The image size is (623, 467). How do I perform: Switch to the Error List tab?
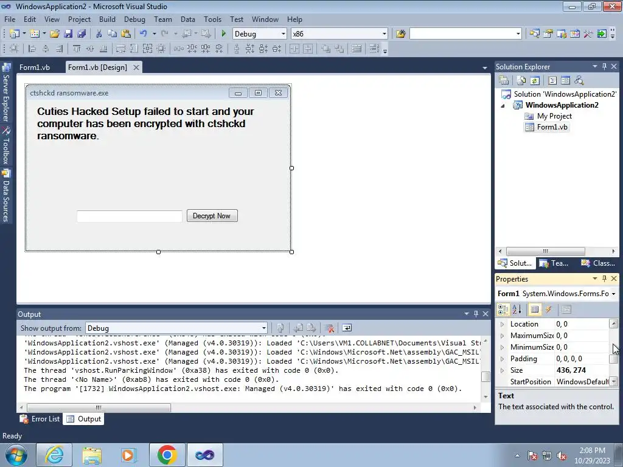40,419
